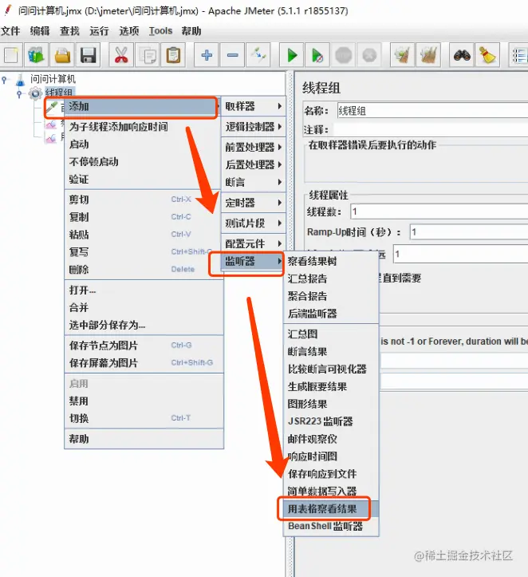
Task: Click the Open file folder icon
Action: (62, 56)
